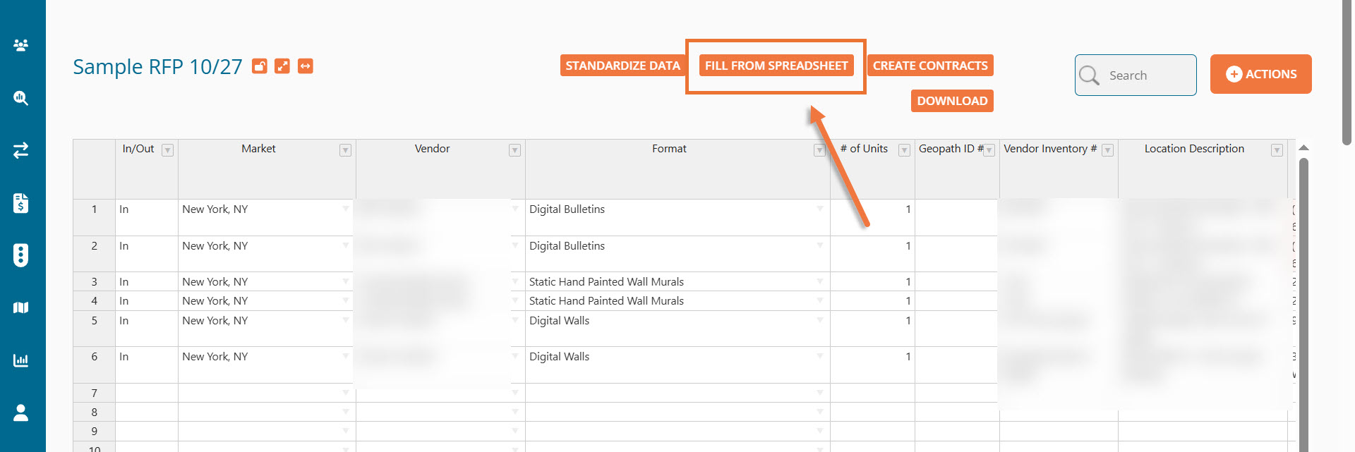Click the Location Description column header

[1194, 149]
